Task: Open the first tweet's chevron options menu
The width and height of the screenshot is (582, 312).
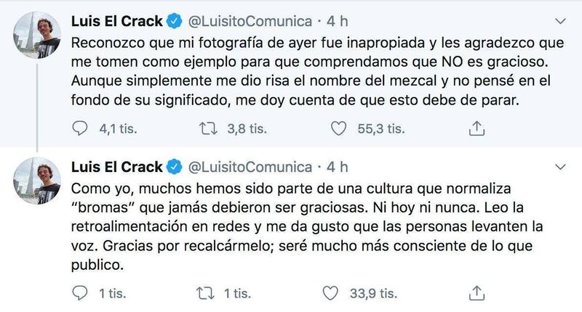Action: (x=559, y=21)
